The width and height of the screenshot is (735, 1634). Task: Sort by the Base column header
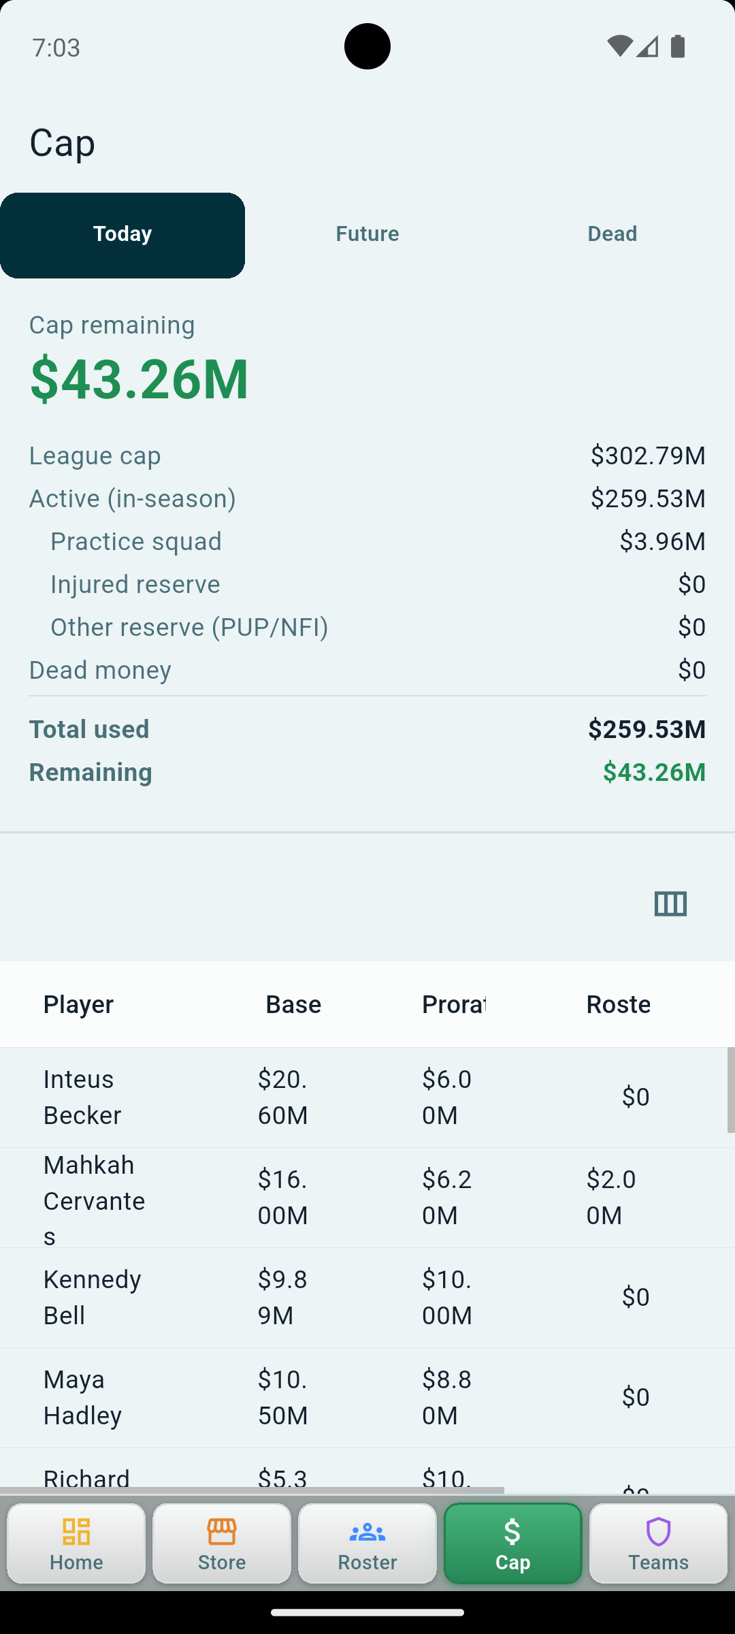293,1004
